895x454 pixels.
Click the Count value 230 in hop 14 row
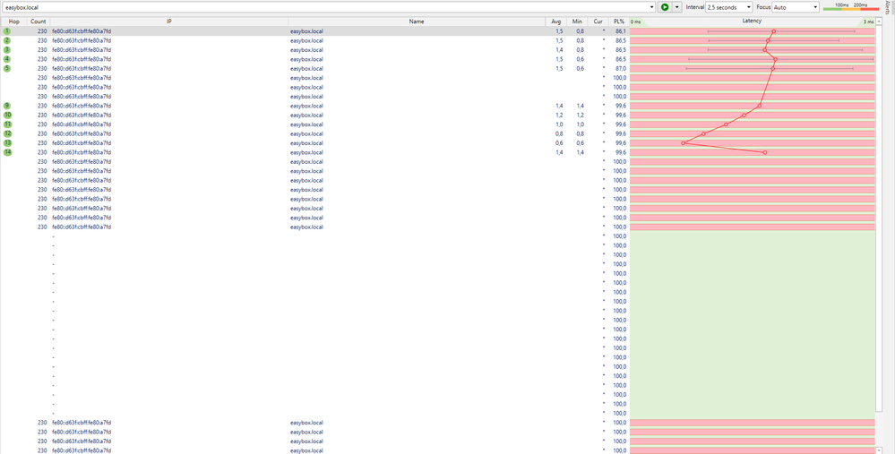point(42,152)
